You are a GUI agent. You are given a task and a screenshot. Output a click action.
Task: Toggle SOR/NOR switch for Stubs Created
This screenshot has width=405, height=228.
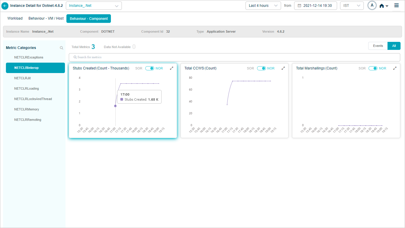(149, 68)
